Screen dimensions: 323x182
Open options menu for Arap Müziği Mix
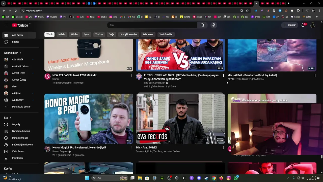pyautogui.click(x=223, y=148)
